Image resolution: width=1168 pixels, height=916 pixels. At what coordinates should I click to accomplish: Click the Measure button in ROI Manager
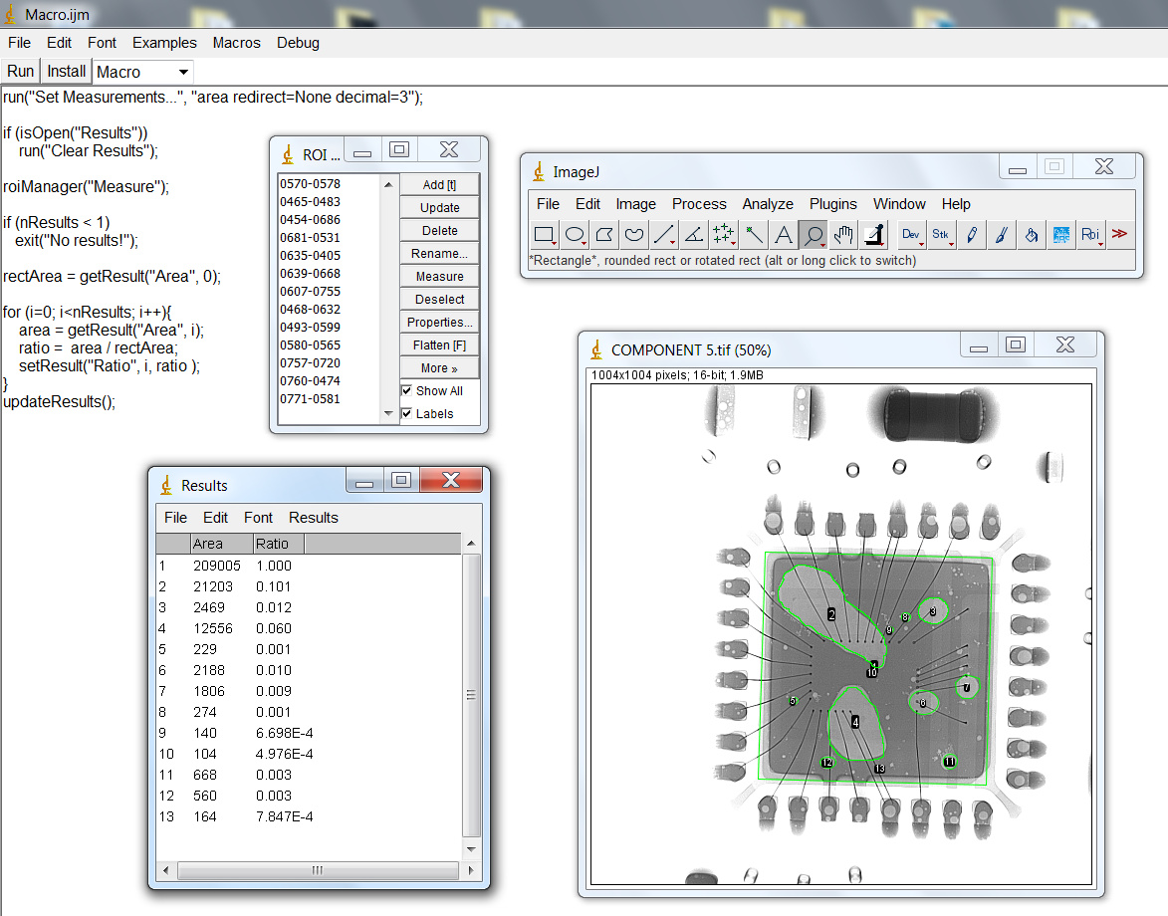439,276
